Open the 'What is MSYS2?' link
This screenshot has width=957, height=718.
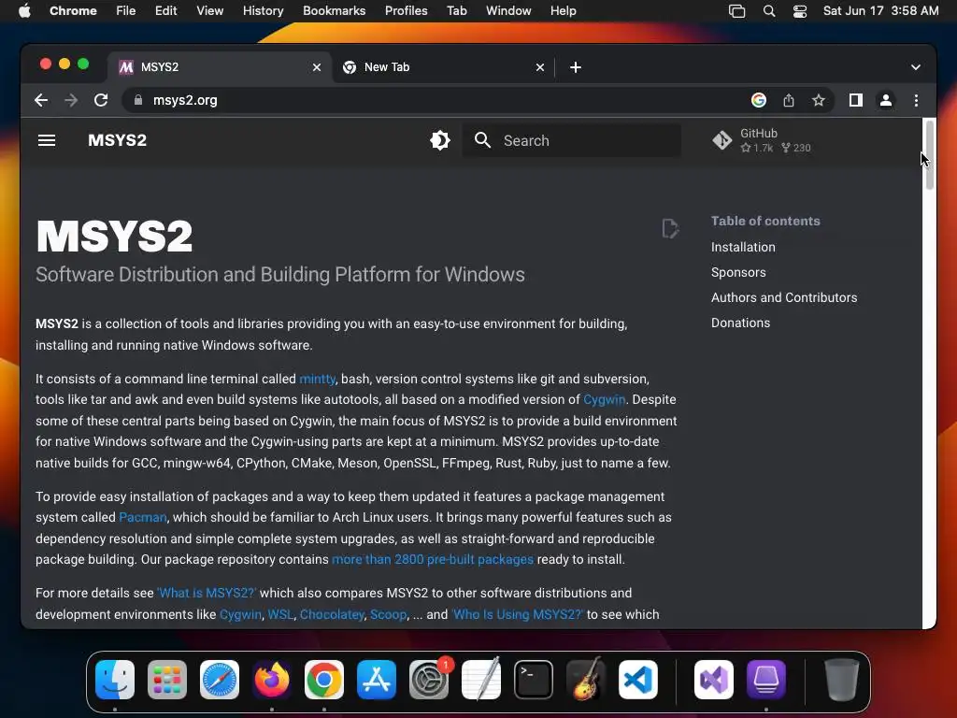(x=207, y=593)
